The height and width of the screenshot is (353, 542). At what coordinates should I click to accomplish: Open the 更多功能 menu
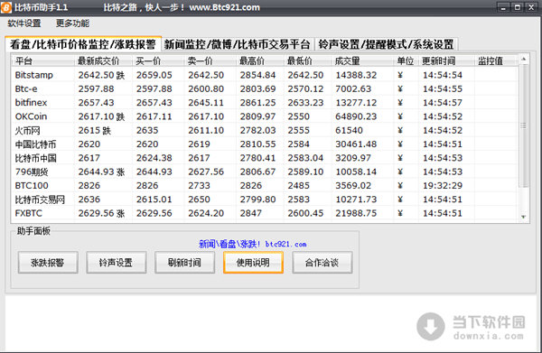[72, 23]
